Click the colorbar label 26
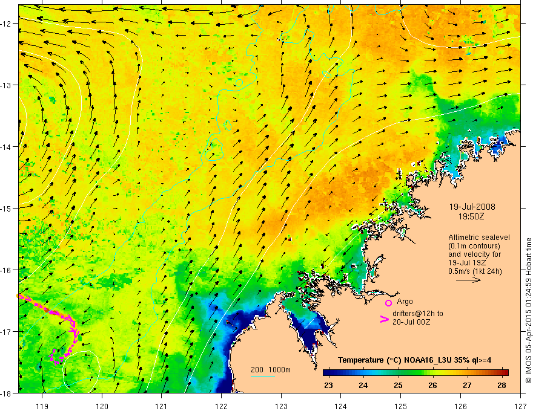This screenshot has height=411, width=533. 432,385
